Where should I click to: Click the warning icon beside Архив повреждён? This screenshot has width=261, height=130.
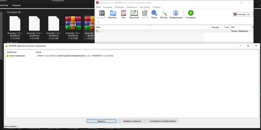(x=8, y=56)
